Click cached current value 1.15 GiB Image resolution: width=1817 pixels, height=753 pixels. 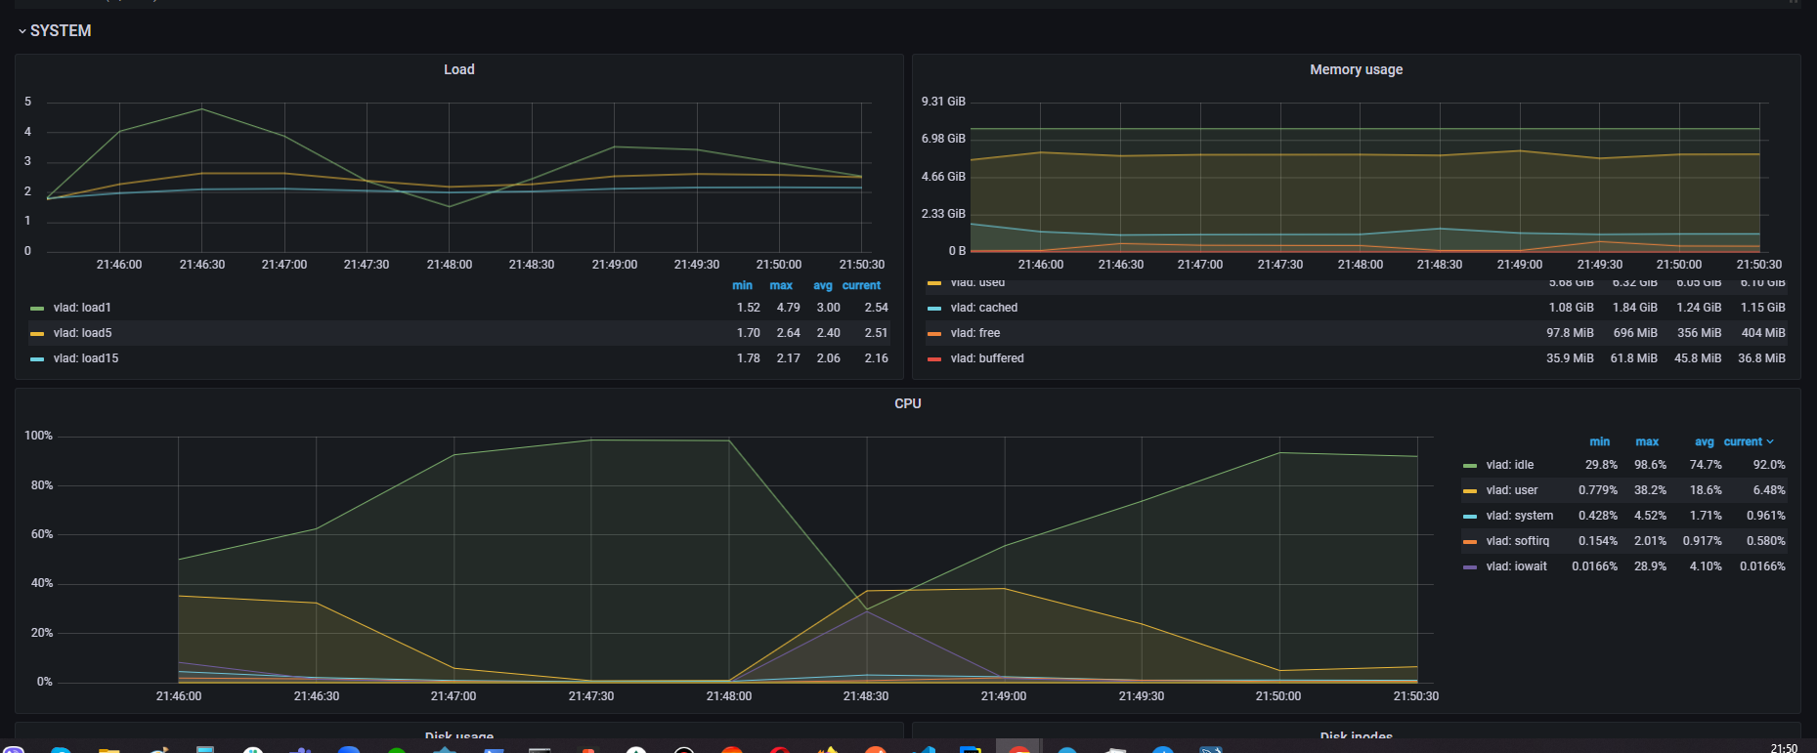coord(1762,308)
